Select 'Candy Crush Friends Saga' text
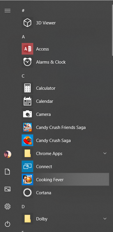113x232 pixels. [61, 127]
